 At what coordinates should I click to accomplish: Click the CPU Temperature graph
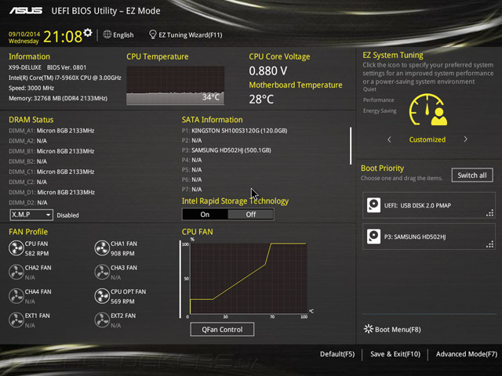(x=175, y=85)
